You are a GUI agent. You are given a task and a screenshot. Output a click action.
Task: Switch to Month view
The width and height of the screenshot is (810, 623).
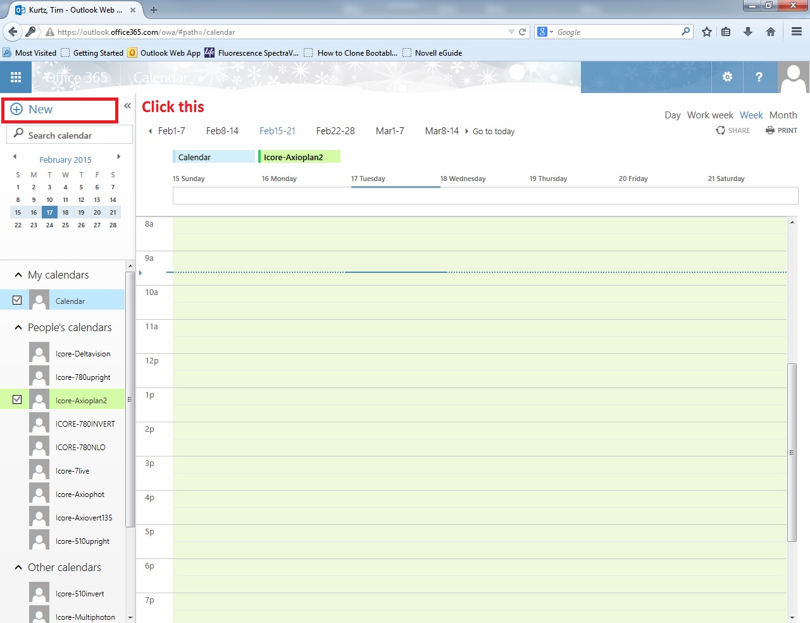783,115
